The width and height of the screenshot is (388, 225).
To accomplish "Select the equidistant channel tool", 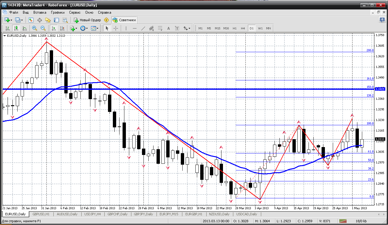I will 152,28.
